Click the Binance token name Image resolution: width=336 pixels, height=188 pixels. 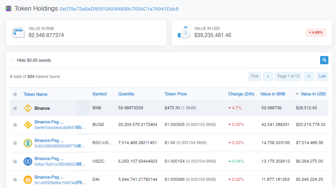click(42, 108)
